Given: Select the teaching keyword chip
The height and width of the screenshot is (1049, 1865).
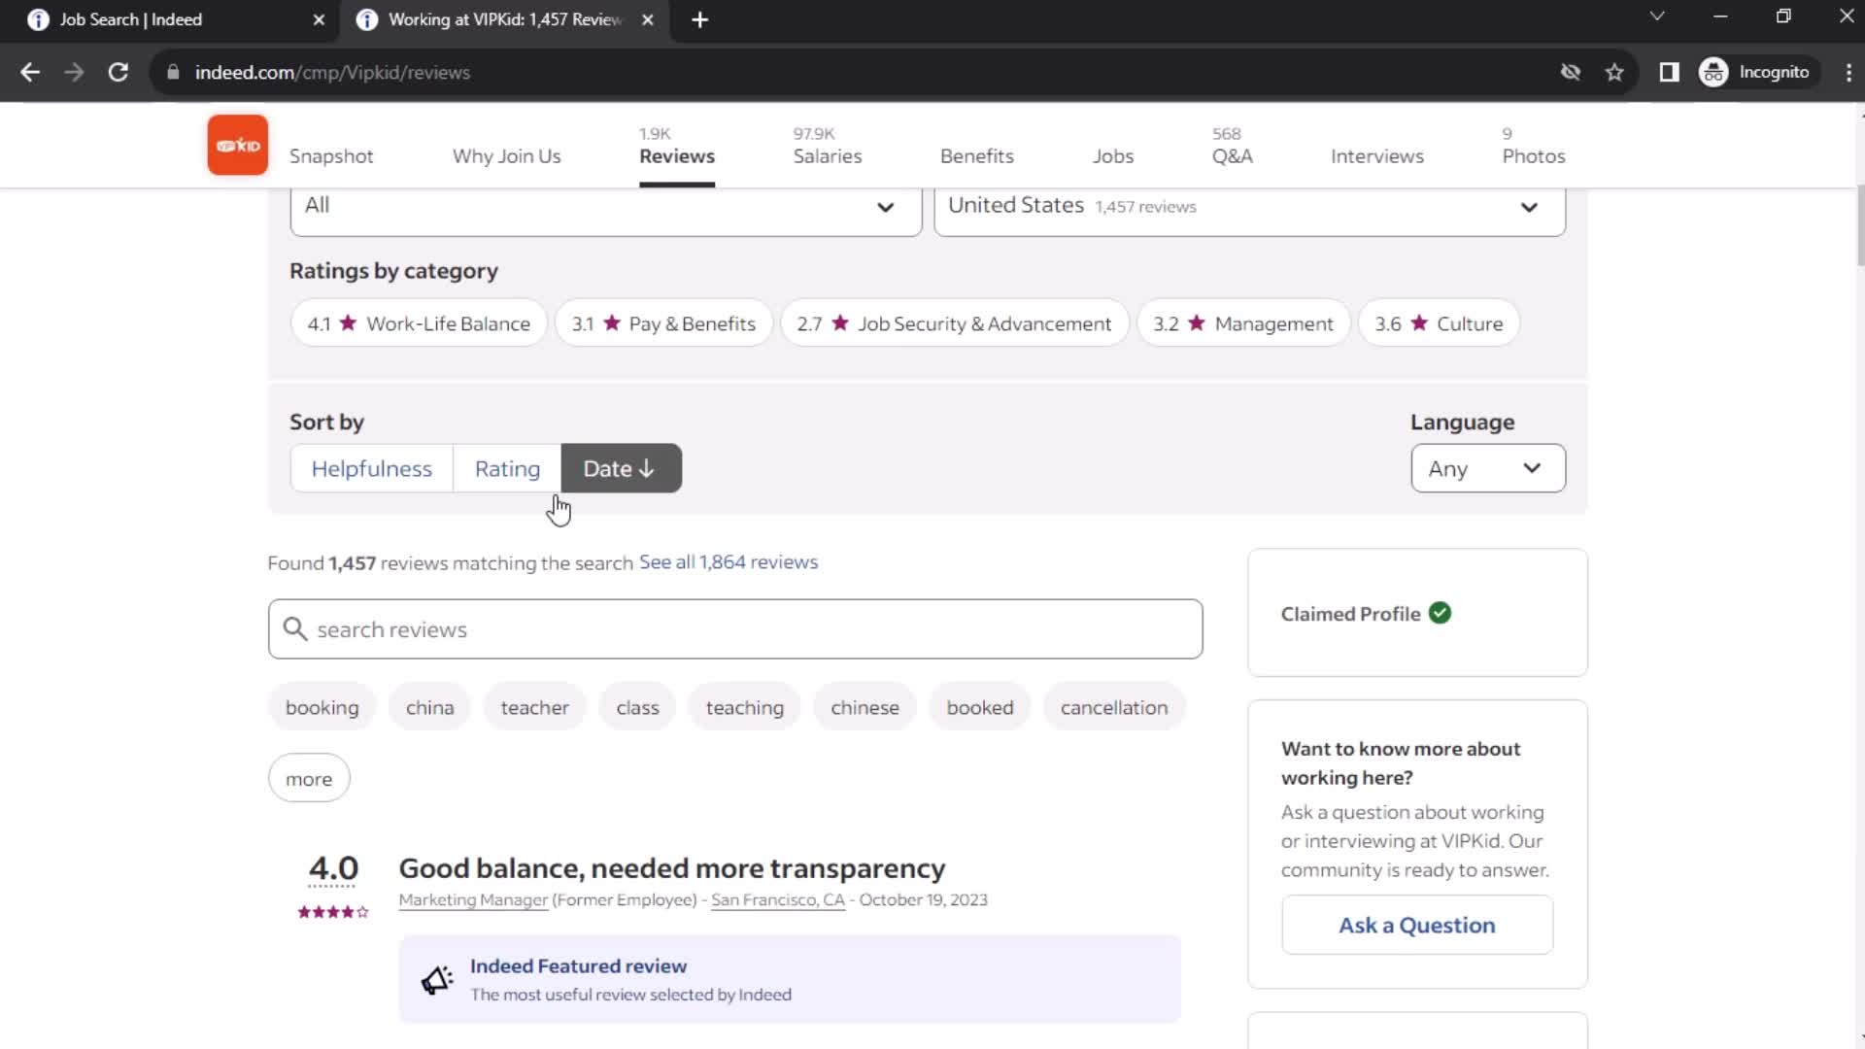Looking at the screenshot, I should [744, 708].
